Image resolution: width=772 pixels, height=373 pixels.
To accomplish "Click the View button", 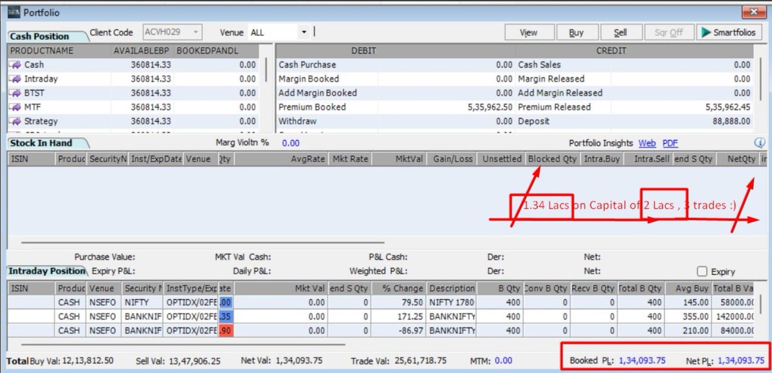I will click(x=529, y=32).
